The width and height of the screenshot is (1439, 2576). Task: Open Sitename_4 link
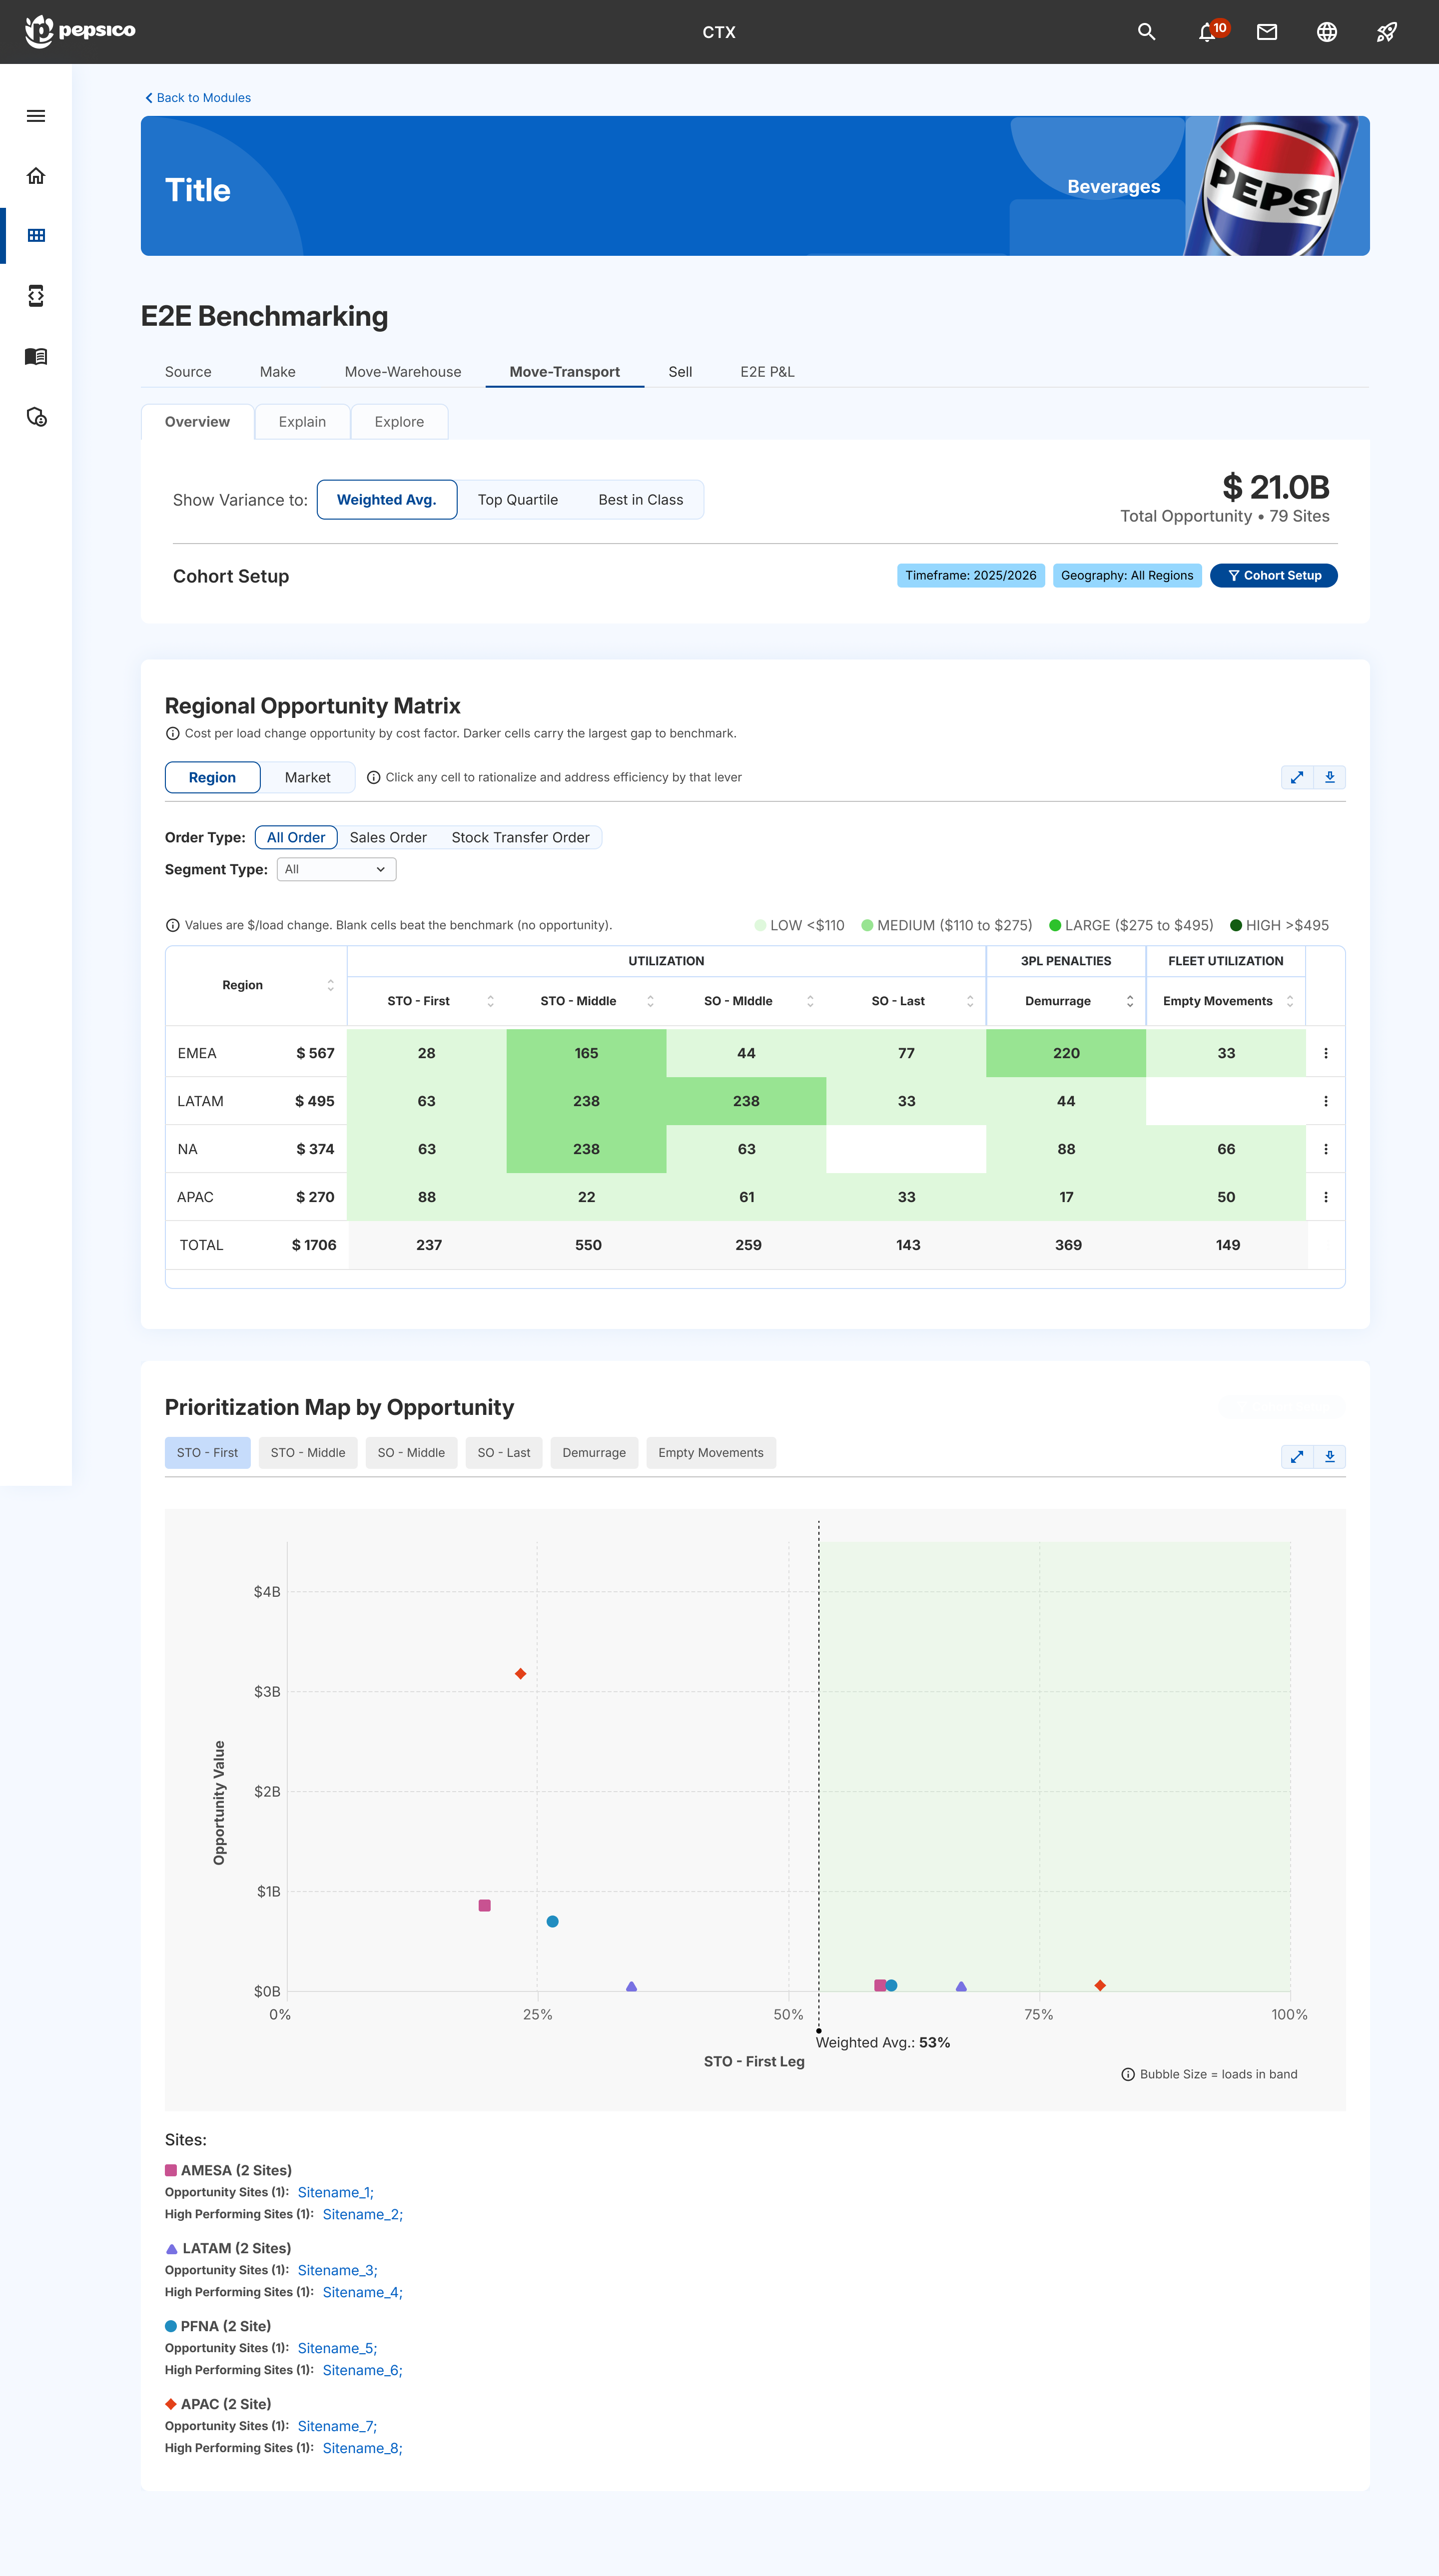point(362,2292)
